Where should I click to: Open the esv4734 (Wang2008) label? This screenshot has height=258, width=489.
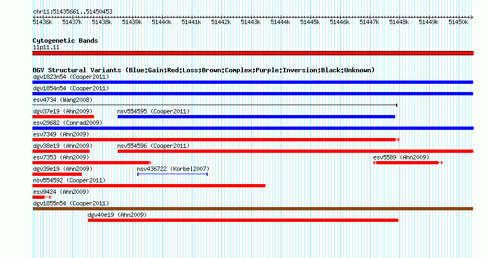click(63, 100)
